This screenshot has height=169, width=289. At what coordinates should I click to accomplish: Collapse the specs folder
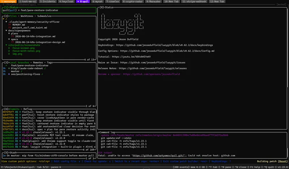(x=9, y=39)
